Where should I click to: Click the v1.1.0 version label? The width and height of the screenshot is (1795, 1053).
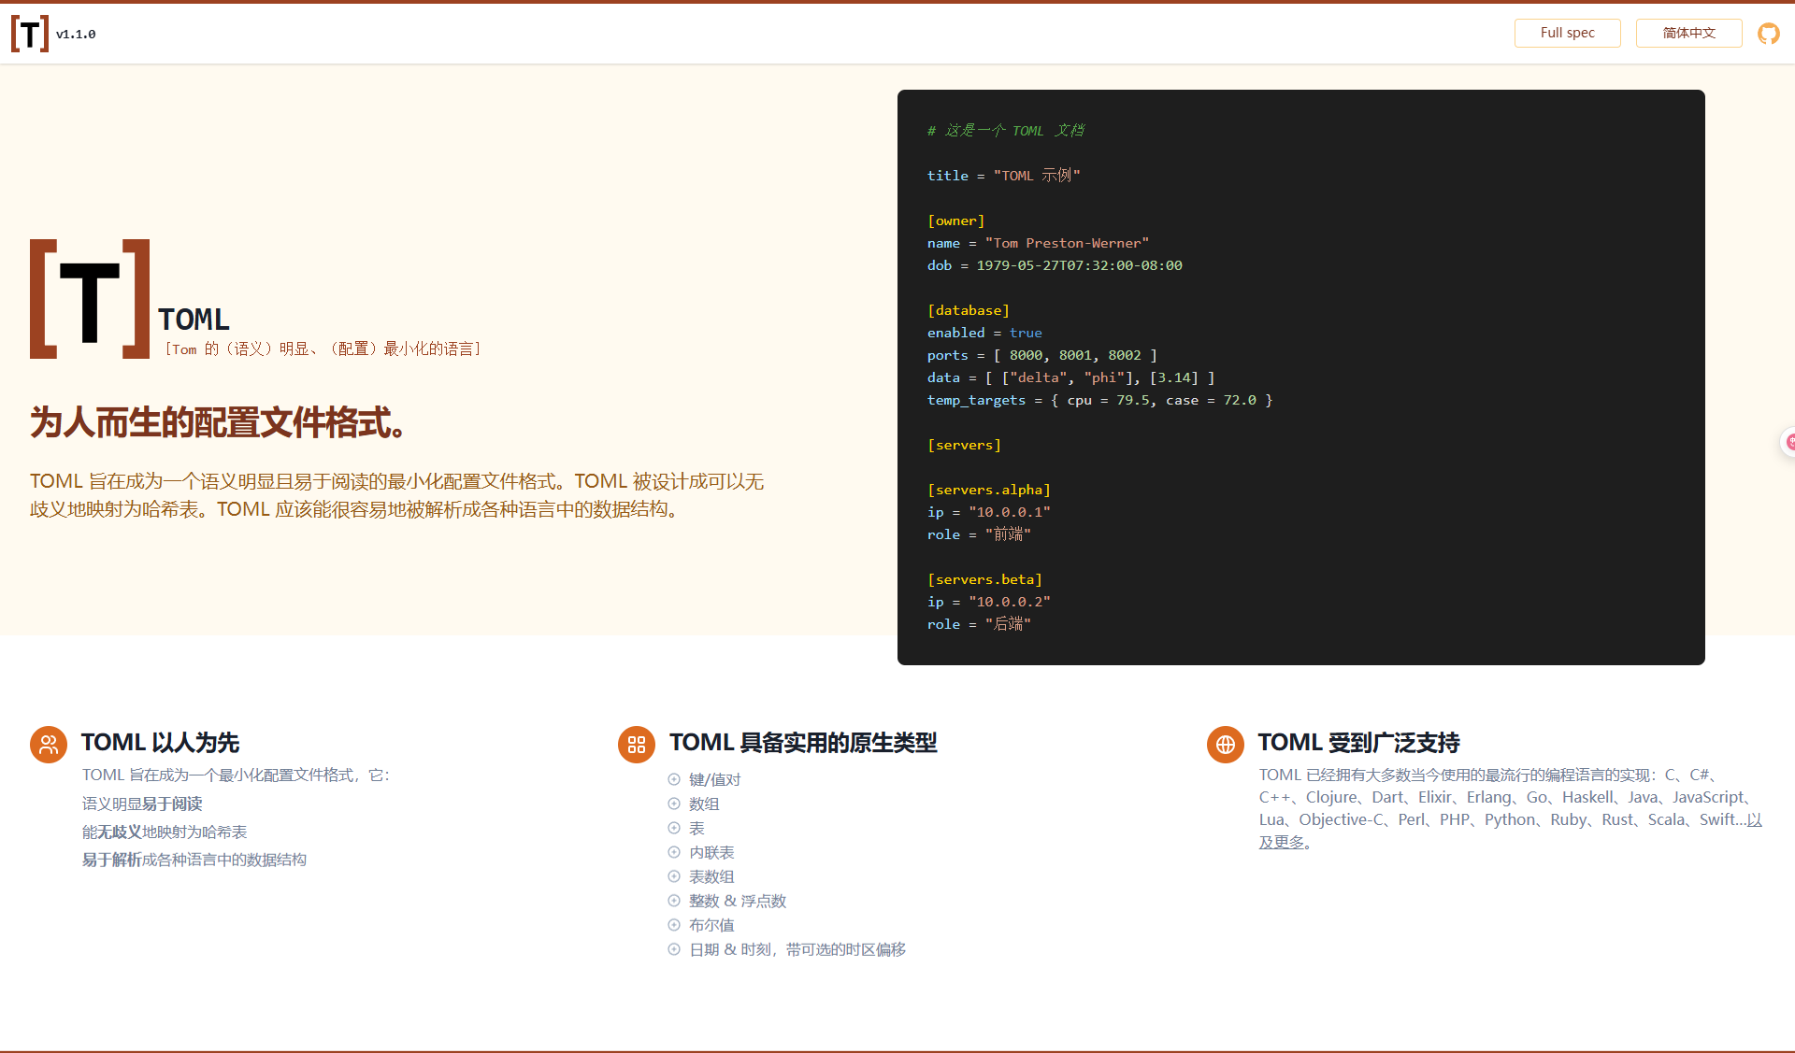pyautogui.click(x=76, y=35)
